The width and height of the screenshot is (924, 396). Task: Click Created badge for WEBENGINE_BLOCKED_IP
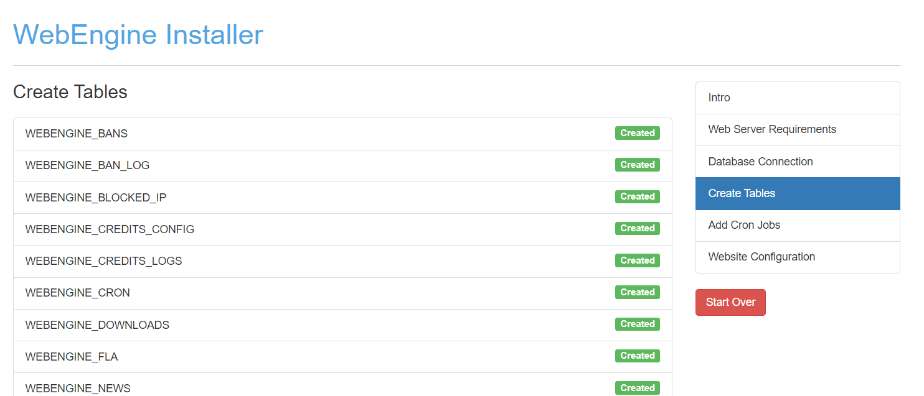(x=637, y=196)
